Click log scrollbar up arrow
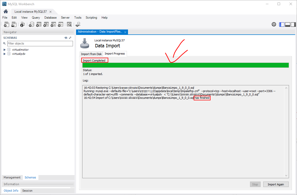Screen dimensions: 297x195 [x=286, y=88]
